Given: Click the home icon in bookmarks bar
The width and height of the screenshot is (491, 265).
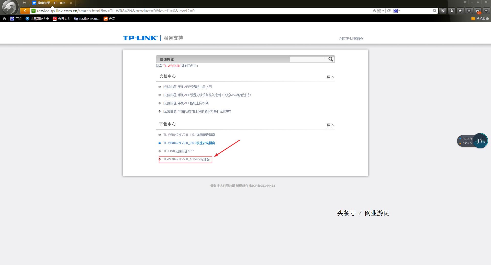Looking at the screenshot, I should pyautogui.click(x=4, y=19).
